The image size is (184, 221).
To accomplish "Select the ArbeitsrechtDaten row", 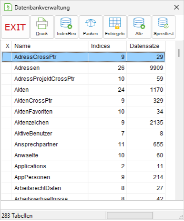I will (x=83, y=188).
